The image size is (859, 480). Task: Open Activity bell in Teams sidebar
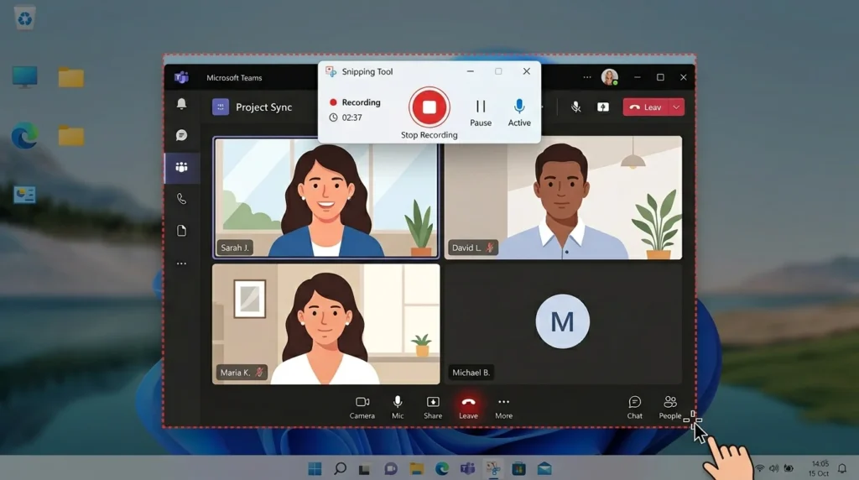click(181, 104)
